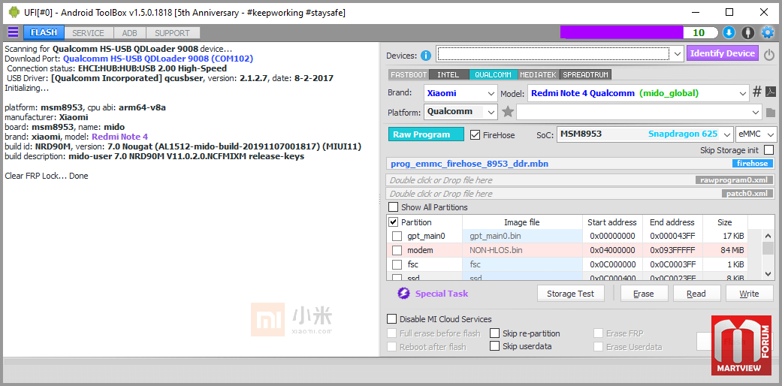The width and height of the screenshot is (782, 386).
Task: Select the NON-HLOS.bin image file cell
Action: (x=522, y=250)
